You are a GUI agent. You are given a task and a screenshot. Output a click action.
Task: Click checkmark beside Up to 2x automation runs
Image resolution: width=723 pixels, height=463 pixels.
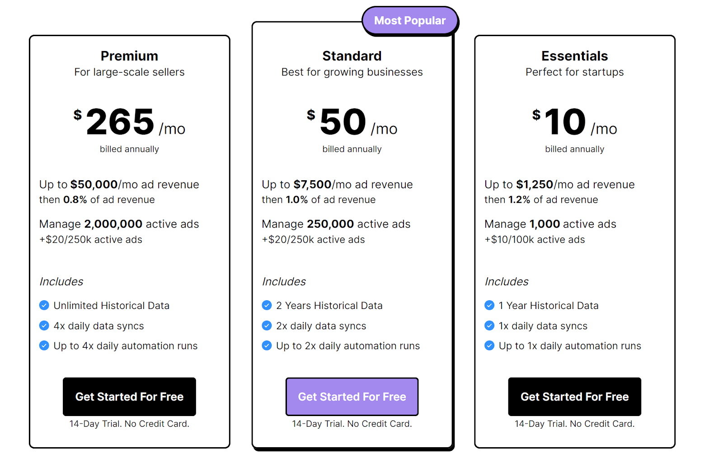pos(267,346)
